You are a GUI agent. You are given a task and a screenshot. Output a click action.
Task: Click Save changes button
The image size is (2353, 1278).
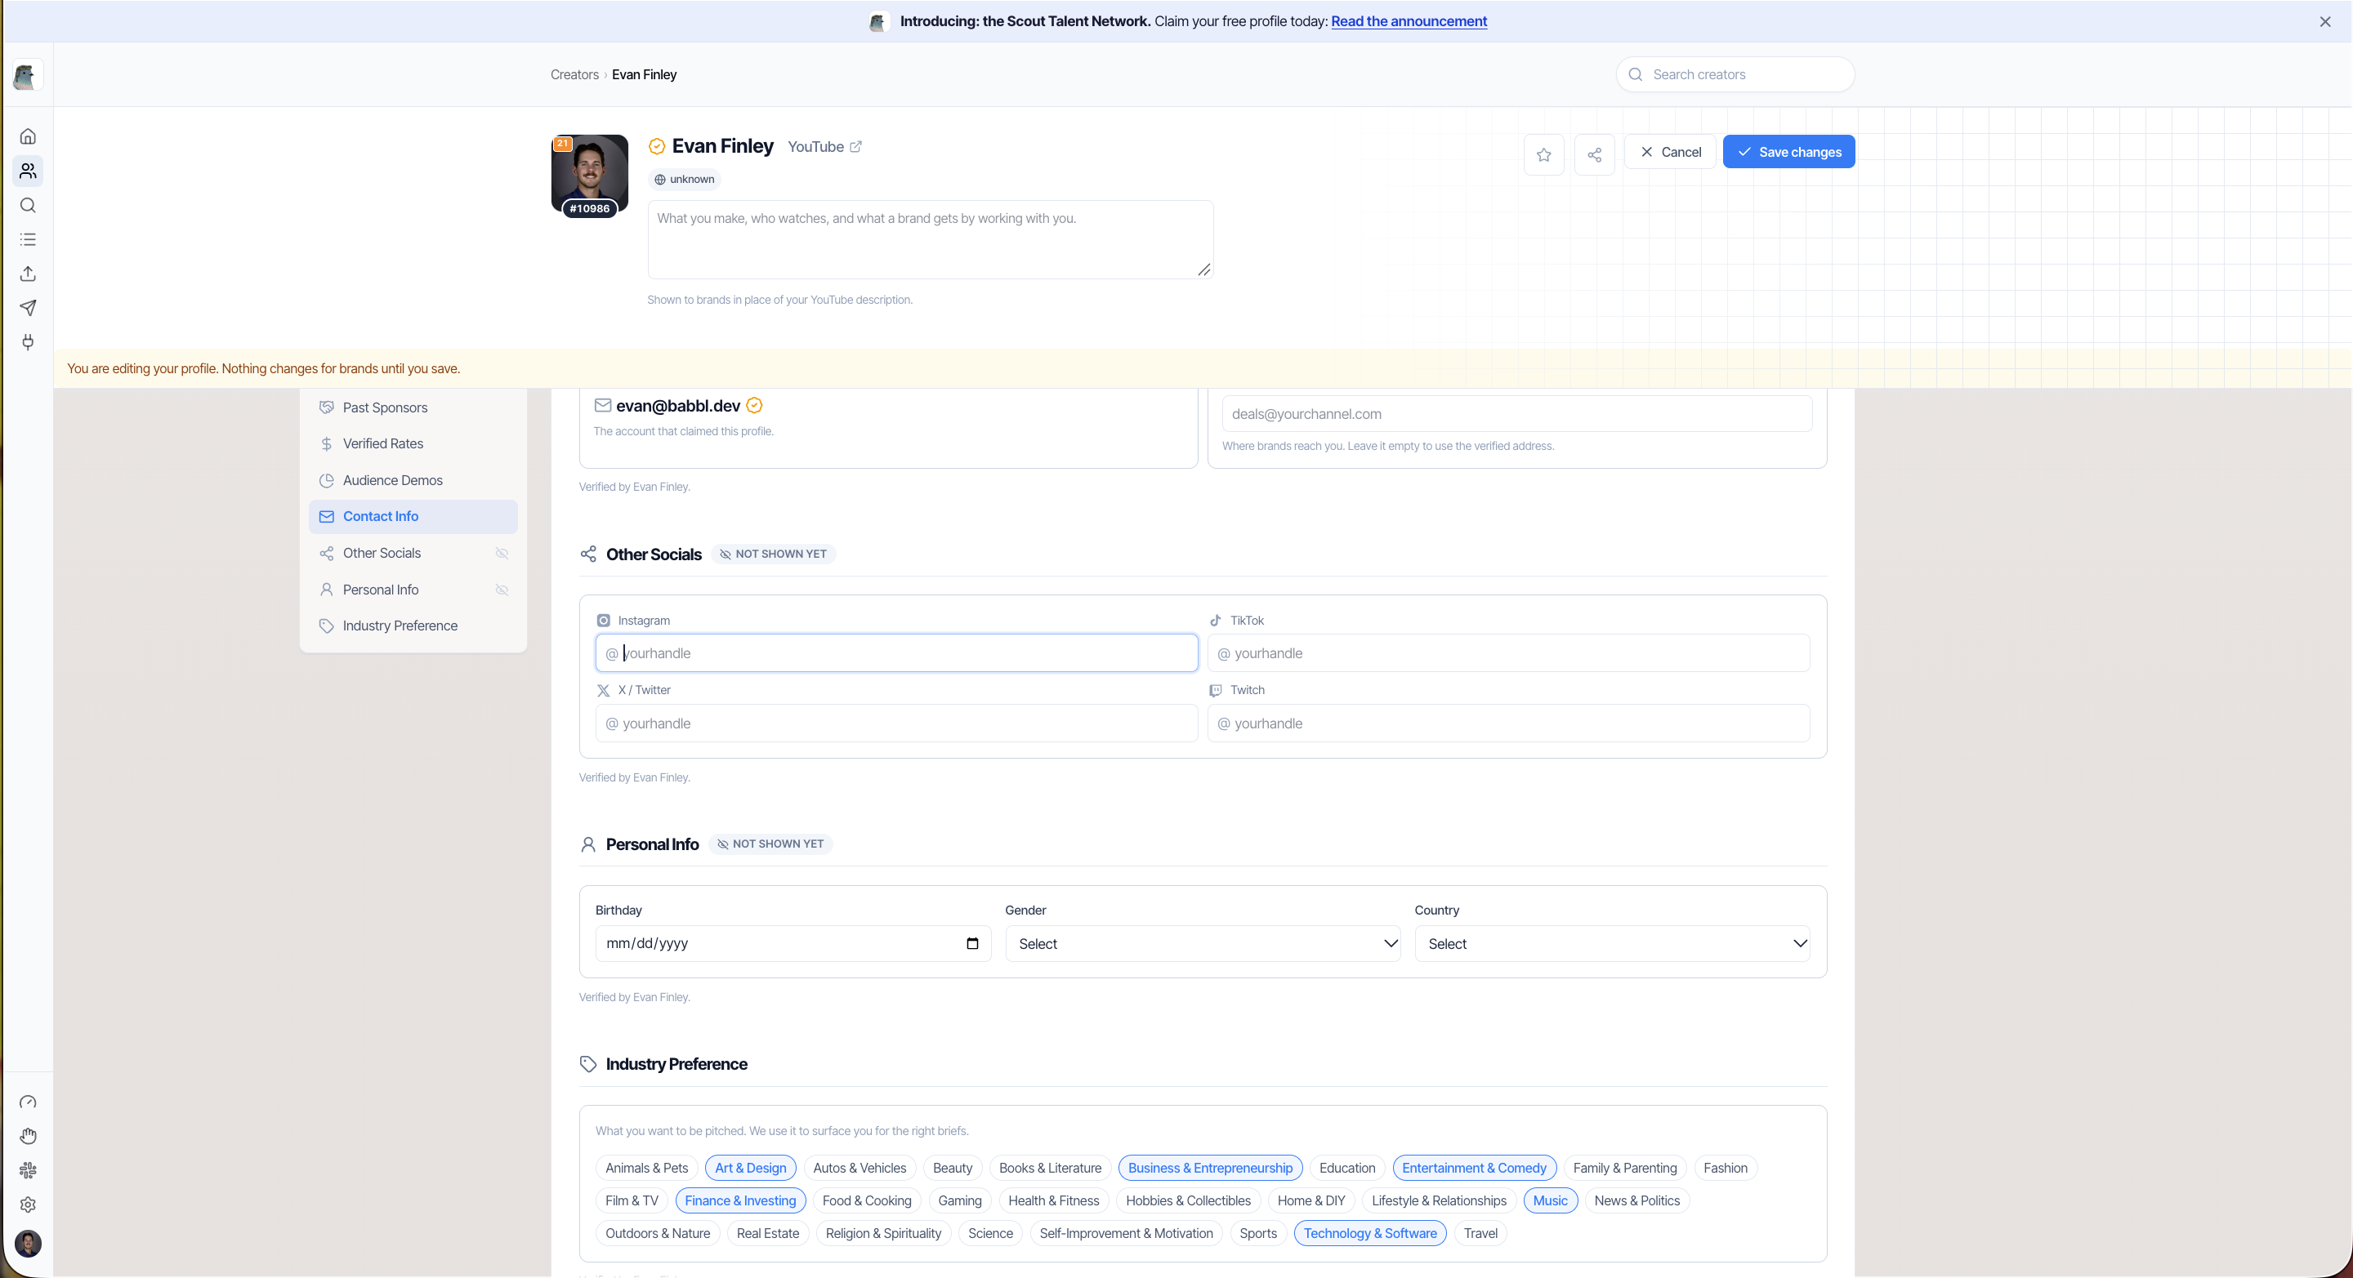pyautogui.click(x=1788, y=153)
